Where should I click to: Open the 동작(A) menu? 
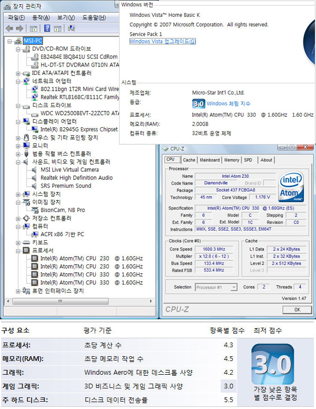[41, 17]
